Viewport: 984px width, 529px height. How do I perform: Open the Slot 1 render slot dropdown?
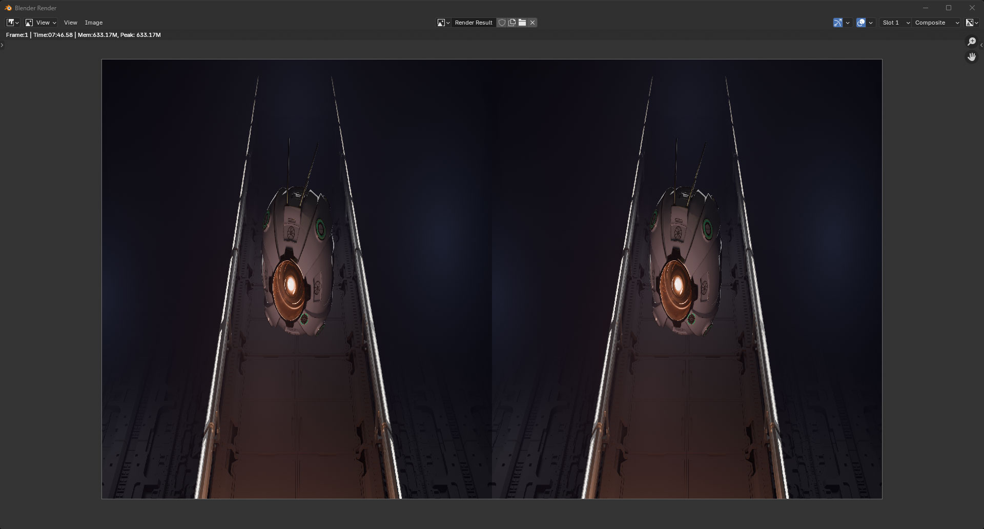(x=895, y=23)
